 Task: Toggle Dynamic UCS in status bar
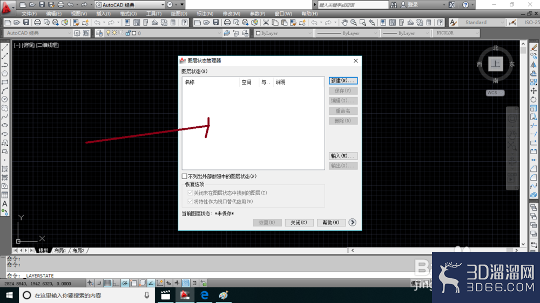point(159,283)
